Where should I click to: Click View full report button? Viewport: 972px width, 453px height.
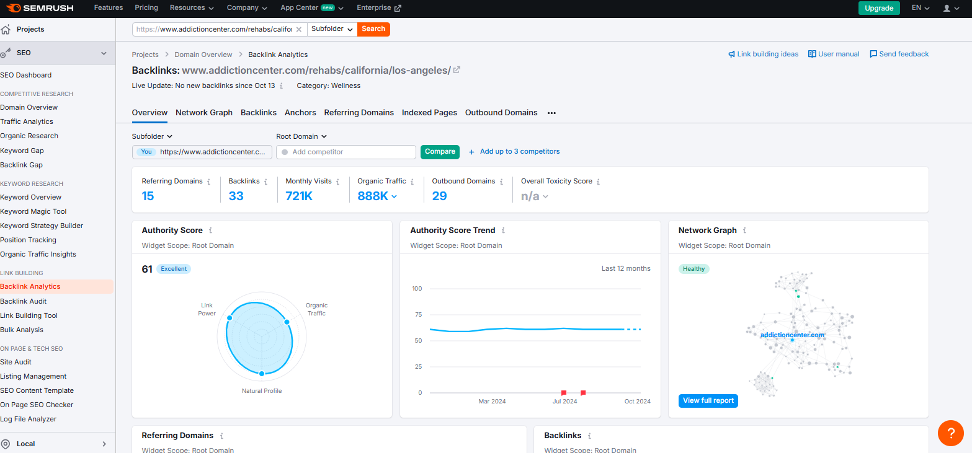click(708, 401)
